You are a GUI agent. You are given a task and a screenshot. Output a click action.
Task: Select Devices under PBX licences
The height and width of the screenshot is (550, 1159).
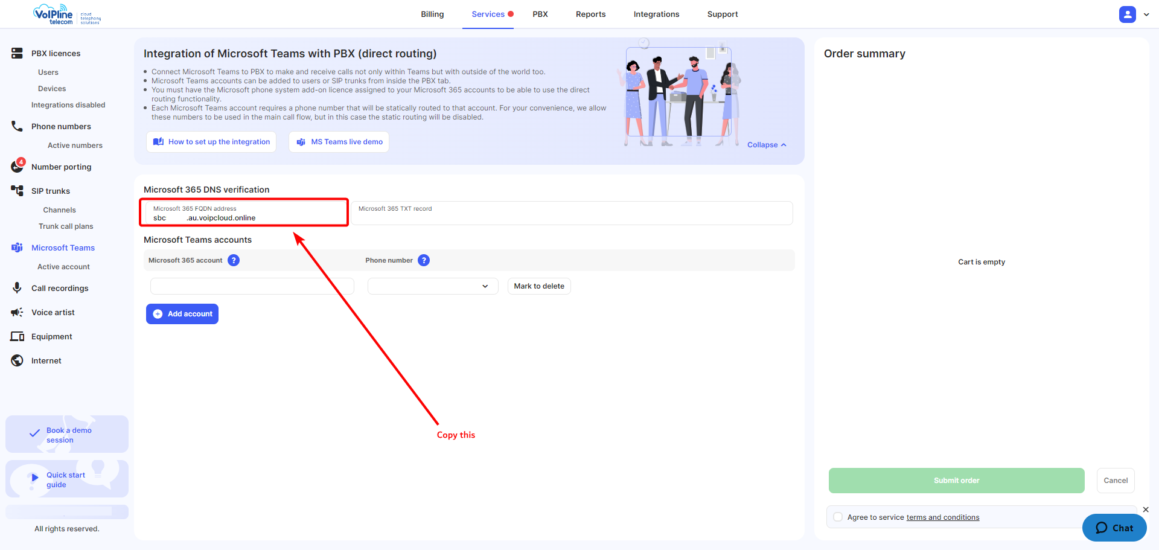(x=52, y=88)
